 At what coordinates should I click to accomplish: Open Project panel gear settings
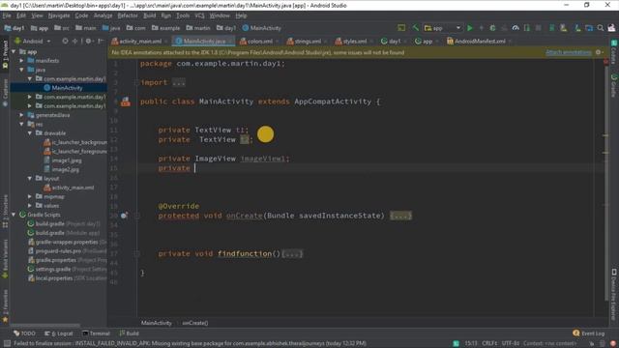tap(88, 41)
